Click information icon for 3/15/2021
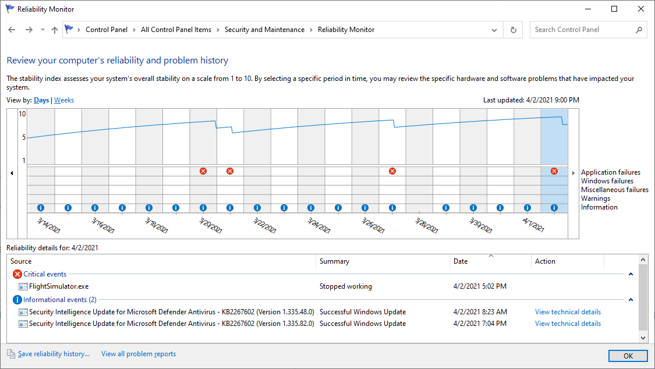This screenshot has width=655, height=369. tap(68, 208)
